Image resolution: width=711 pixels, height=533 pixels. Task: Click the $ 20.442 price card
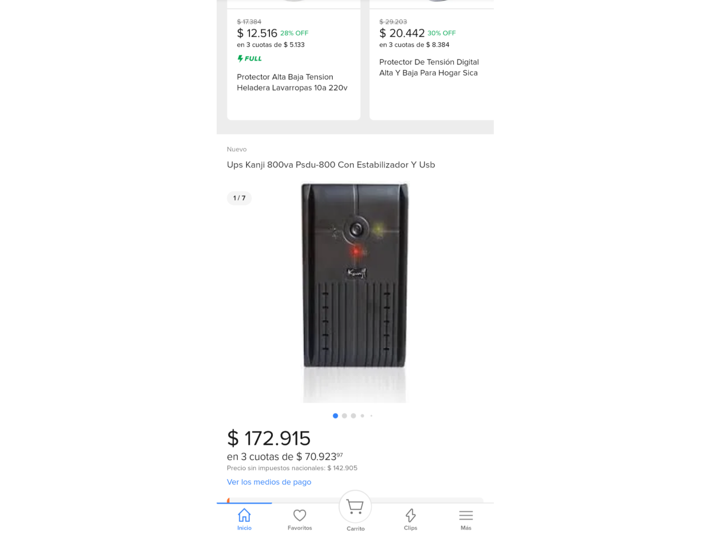pyautogui.click(x=432, y=60)
